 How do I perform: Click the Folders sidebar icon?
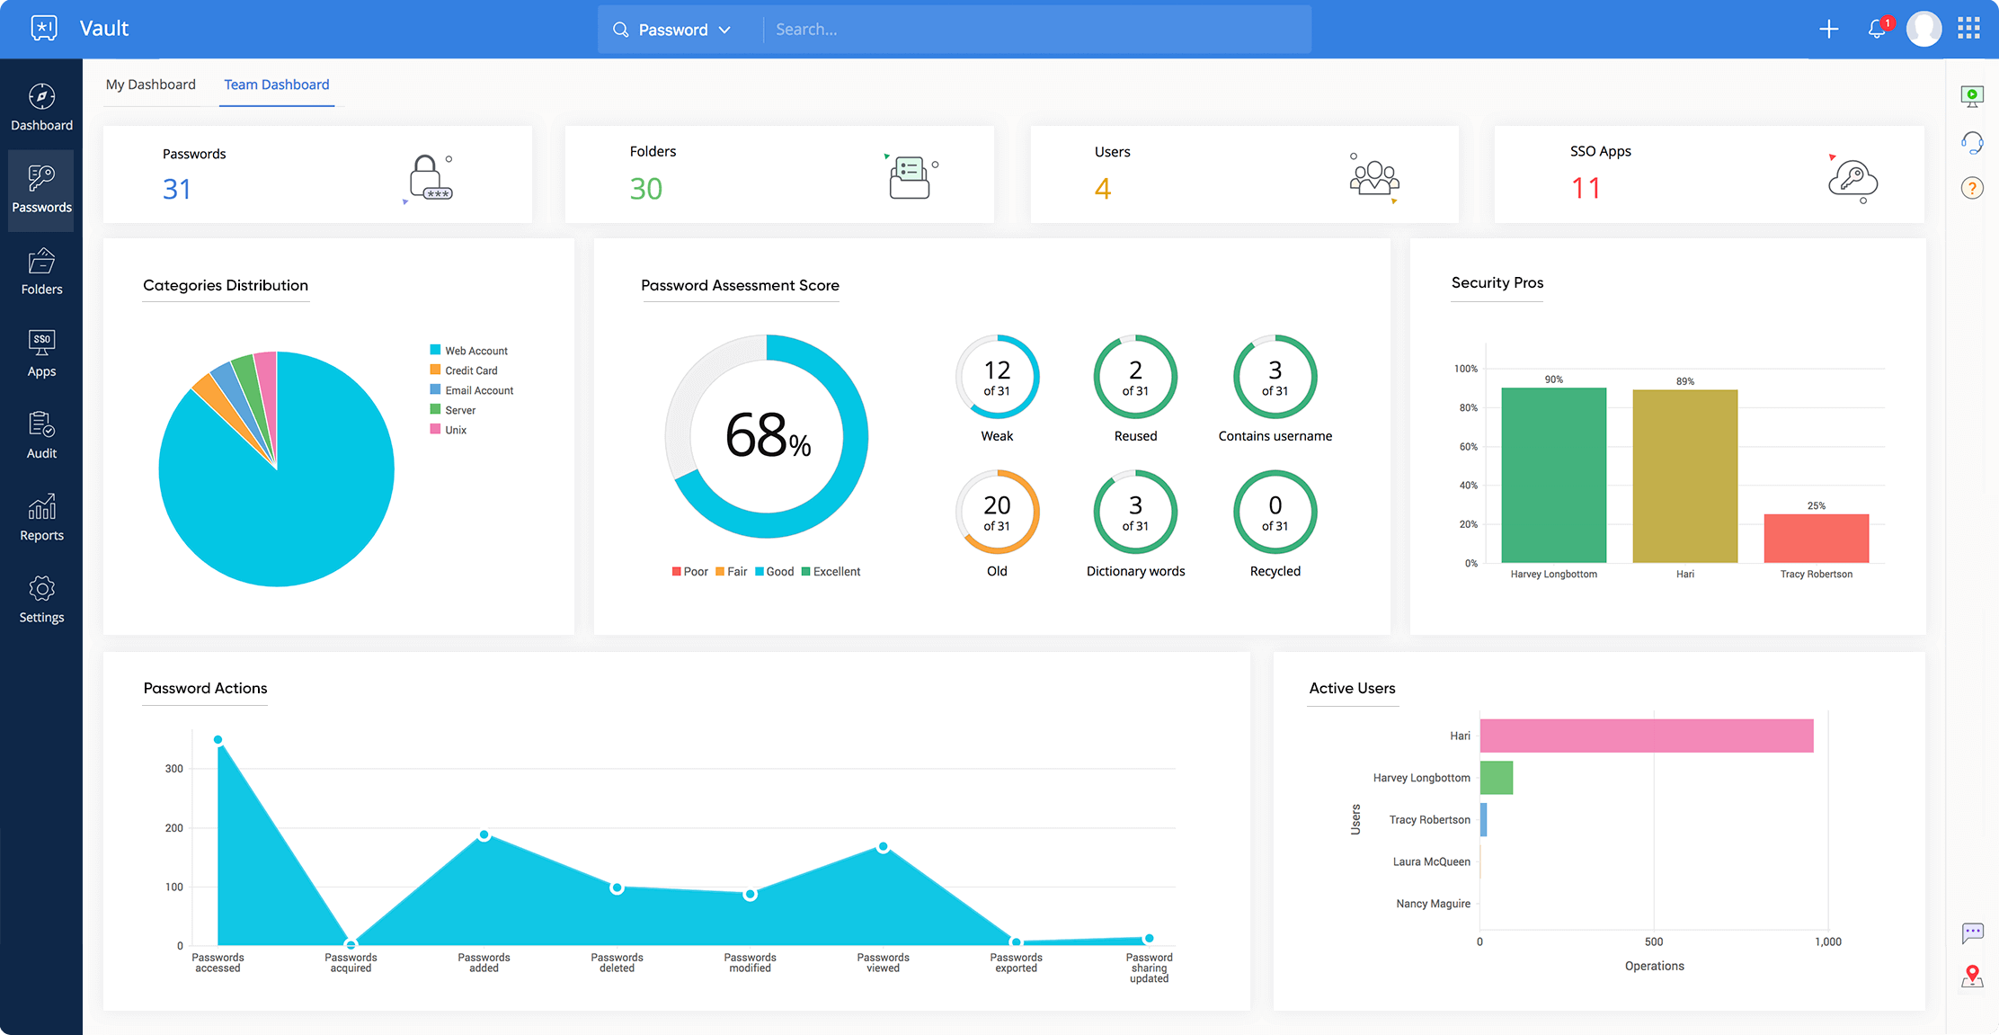point(41,279)
